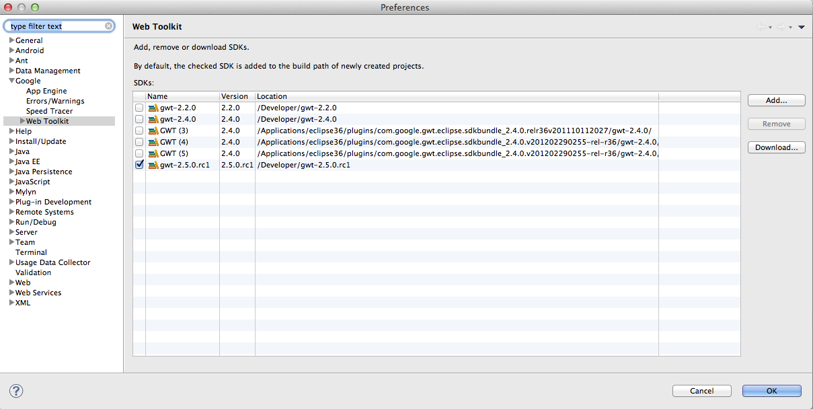Sort SDKs by Name column header

click(x=183, y=96)
